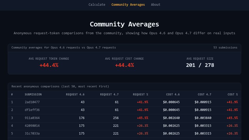The image size is (249, 140).
Task: Select submission ID 911a0364
Action: coord(32,118)
